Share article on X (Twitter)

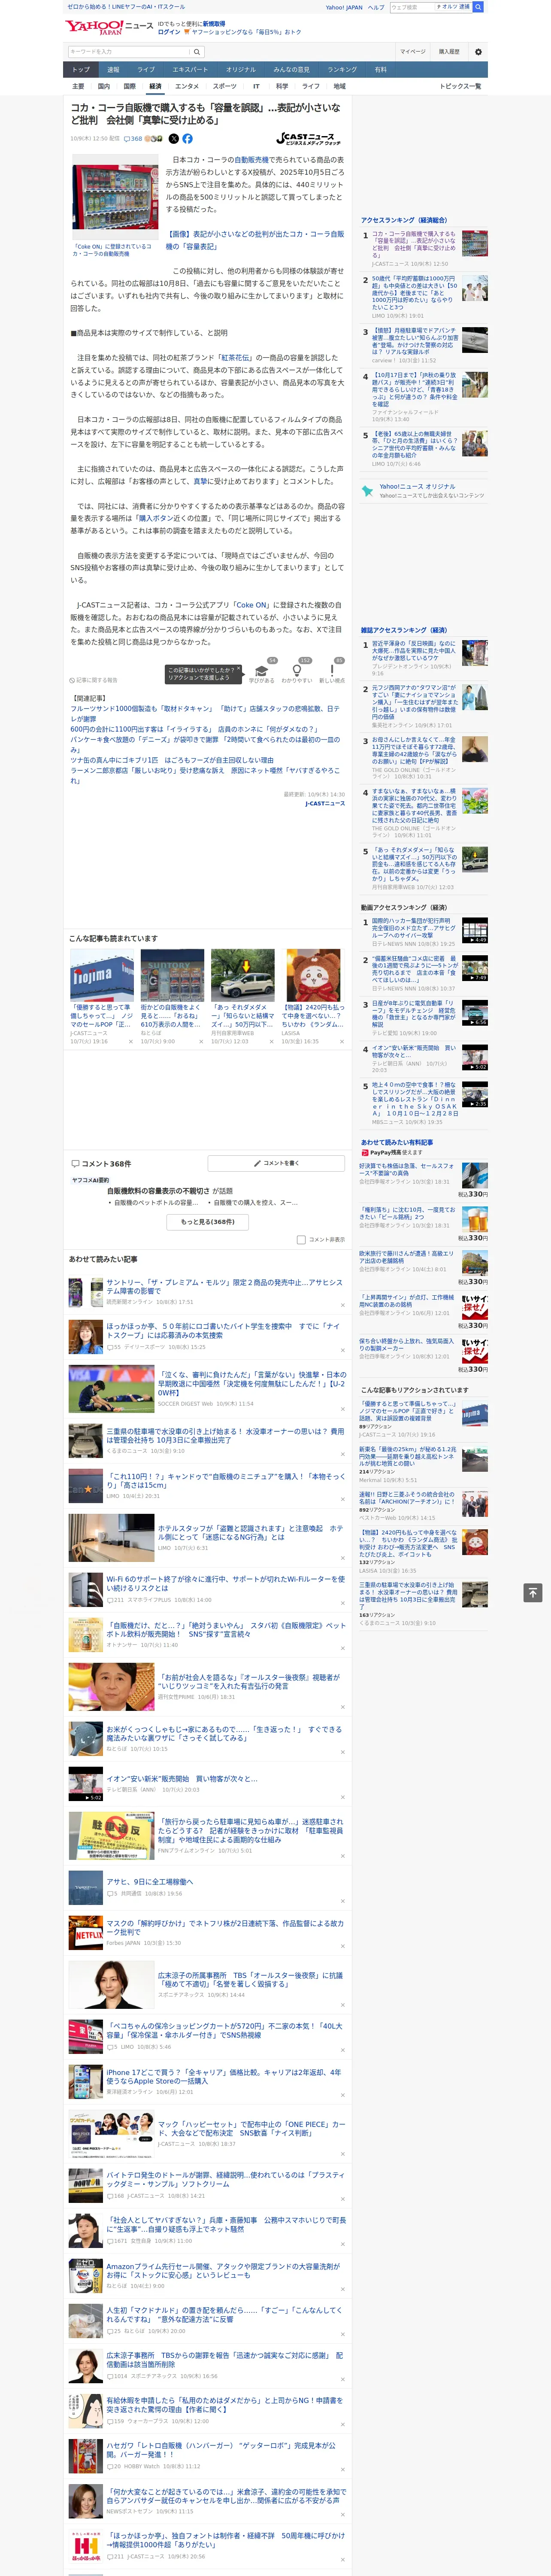pyautogui.click(x=173, y=139)
